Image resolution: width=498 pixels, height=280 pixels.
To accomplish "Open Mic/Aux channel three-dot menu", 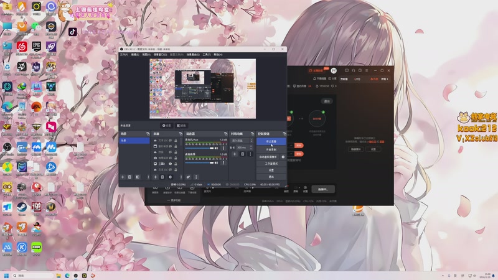I will 223,148.
